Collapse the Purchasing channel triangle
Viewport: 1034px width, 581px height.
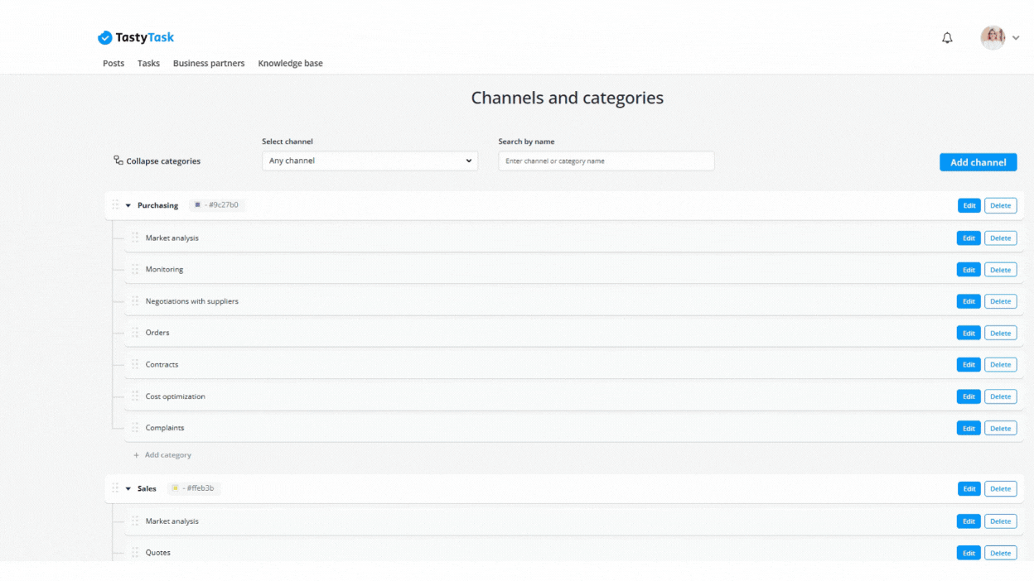128,205
